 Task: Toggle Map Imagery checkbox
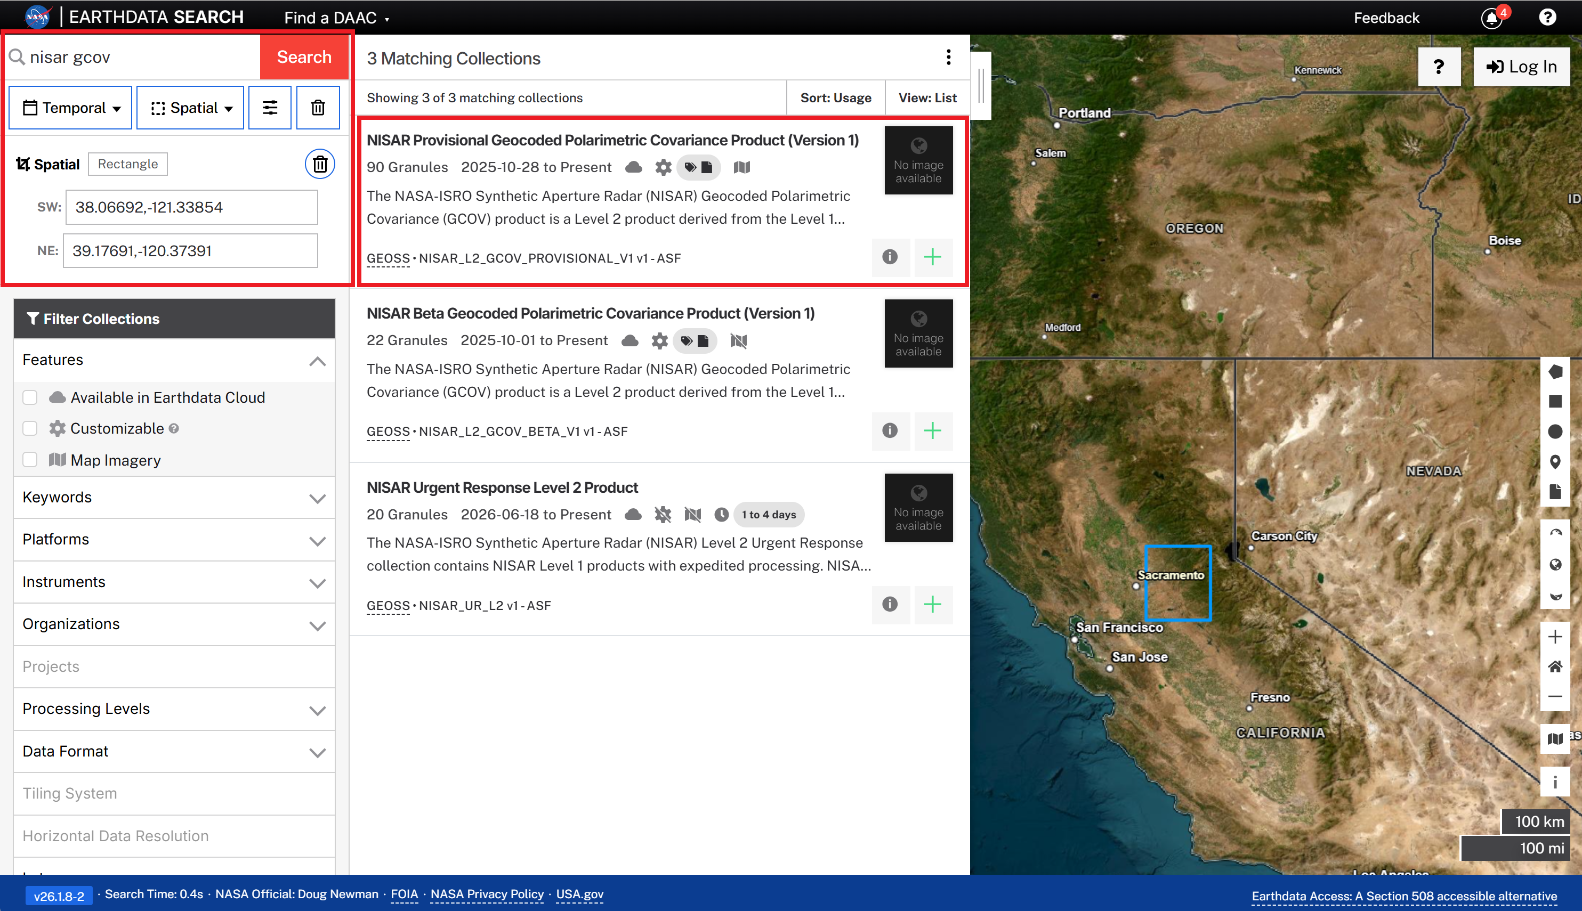[30, 459]
